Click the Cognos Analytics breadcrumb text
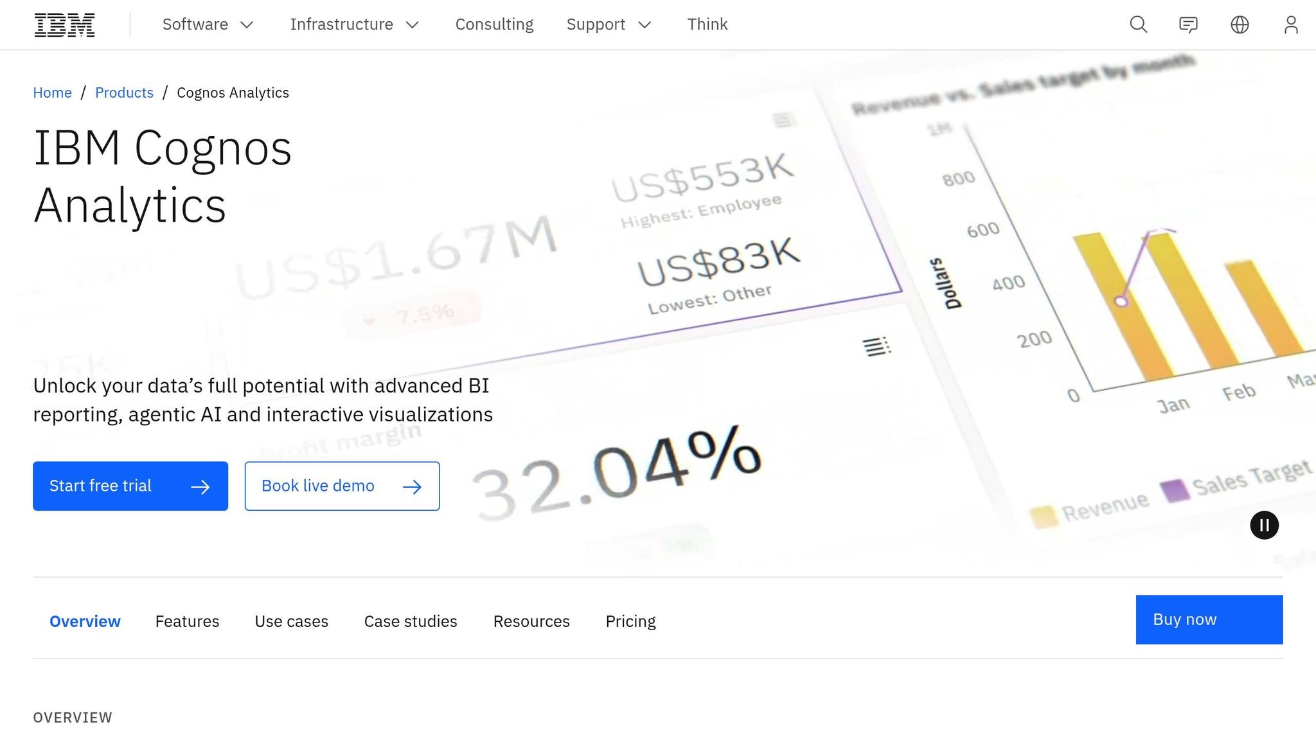 tap(233, 92)
